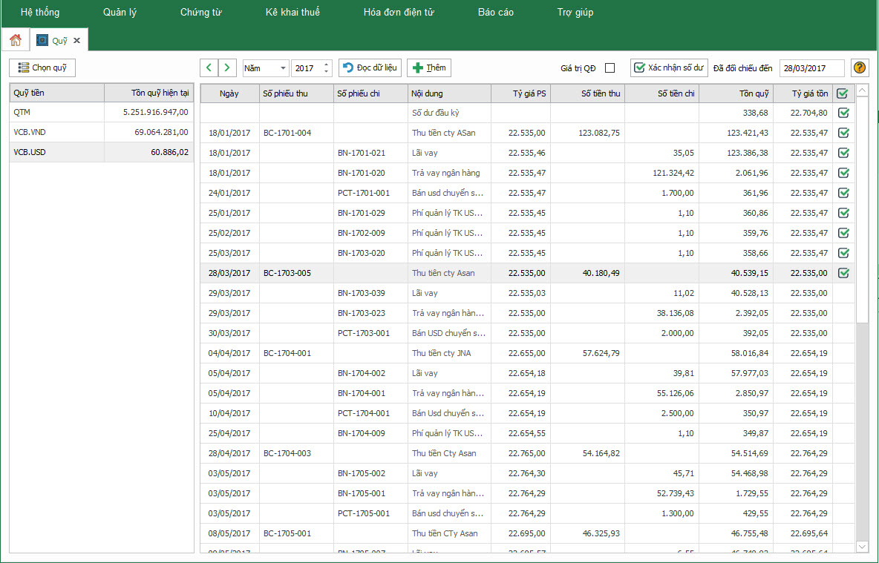This screenshot has width=879, height=563.
Task: Click the Xác nhận số dư button
Action: click(668, 68)
